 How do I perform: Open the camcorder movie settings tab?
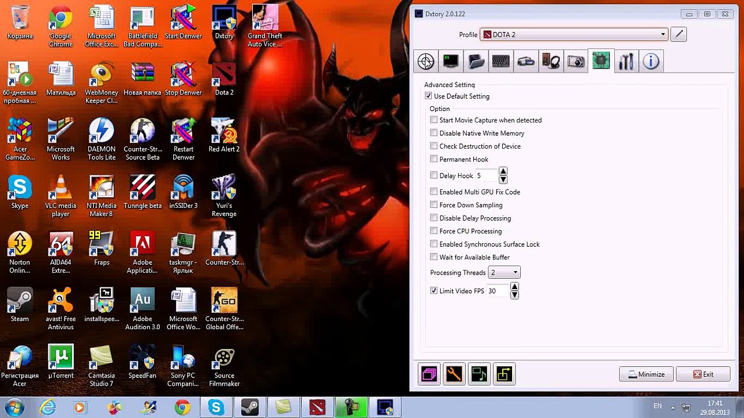pos(526,62)
